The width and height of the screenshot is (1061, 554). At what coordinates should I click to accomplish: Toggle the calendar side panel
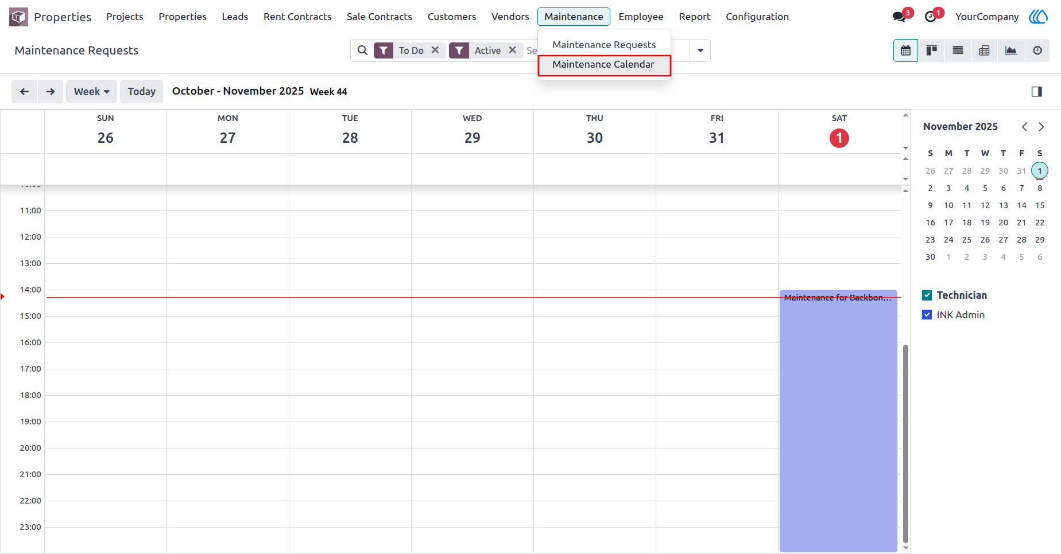tap(1036, 92)
